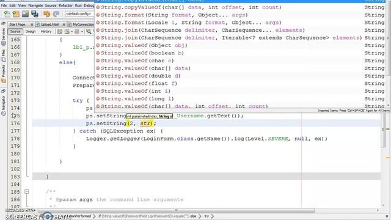Click the Save All toolbar icon
The height and width of the screenshot is (220, 391).
point(35,14)
